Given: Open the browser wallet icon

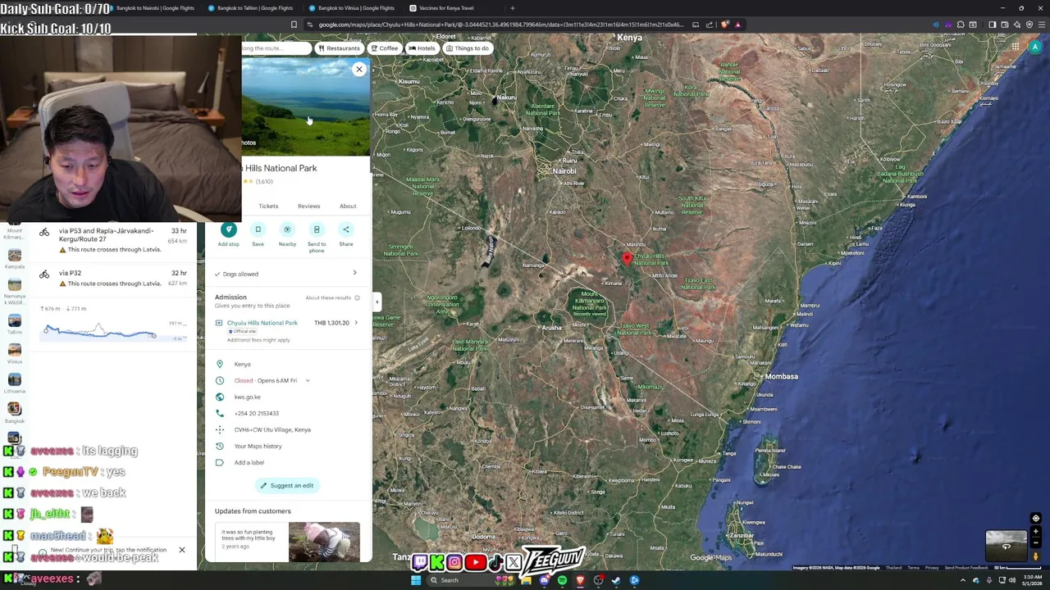Looking at the screenshot, I should point(1004,25).
